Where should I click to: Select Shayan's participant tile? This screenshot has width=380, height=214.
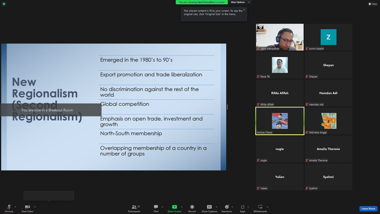(328, 65)
